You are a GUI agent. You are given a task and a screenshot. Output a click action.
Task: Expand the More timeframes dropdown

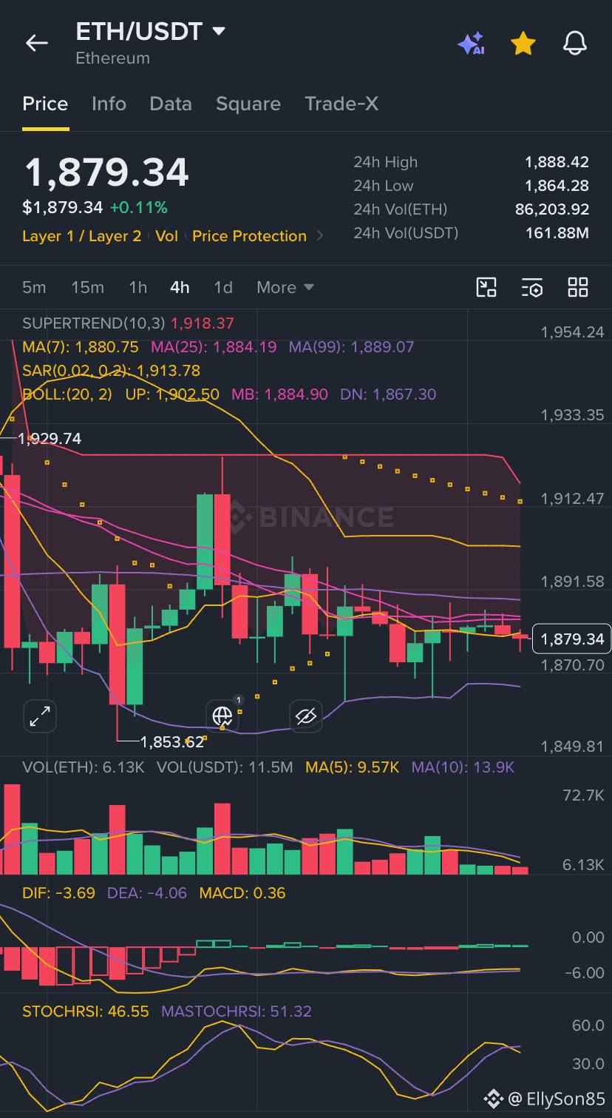pyautogui.click(x=285, y=287)
